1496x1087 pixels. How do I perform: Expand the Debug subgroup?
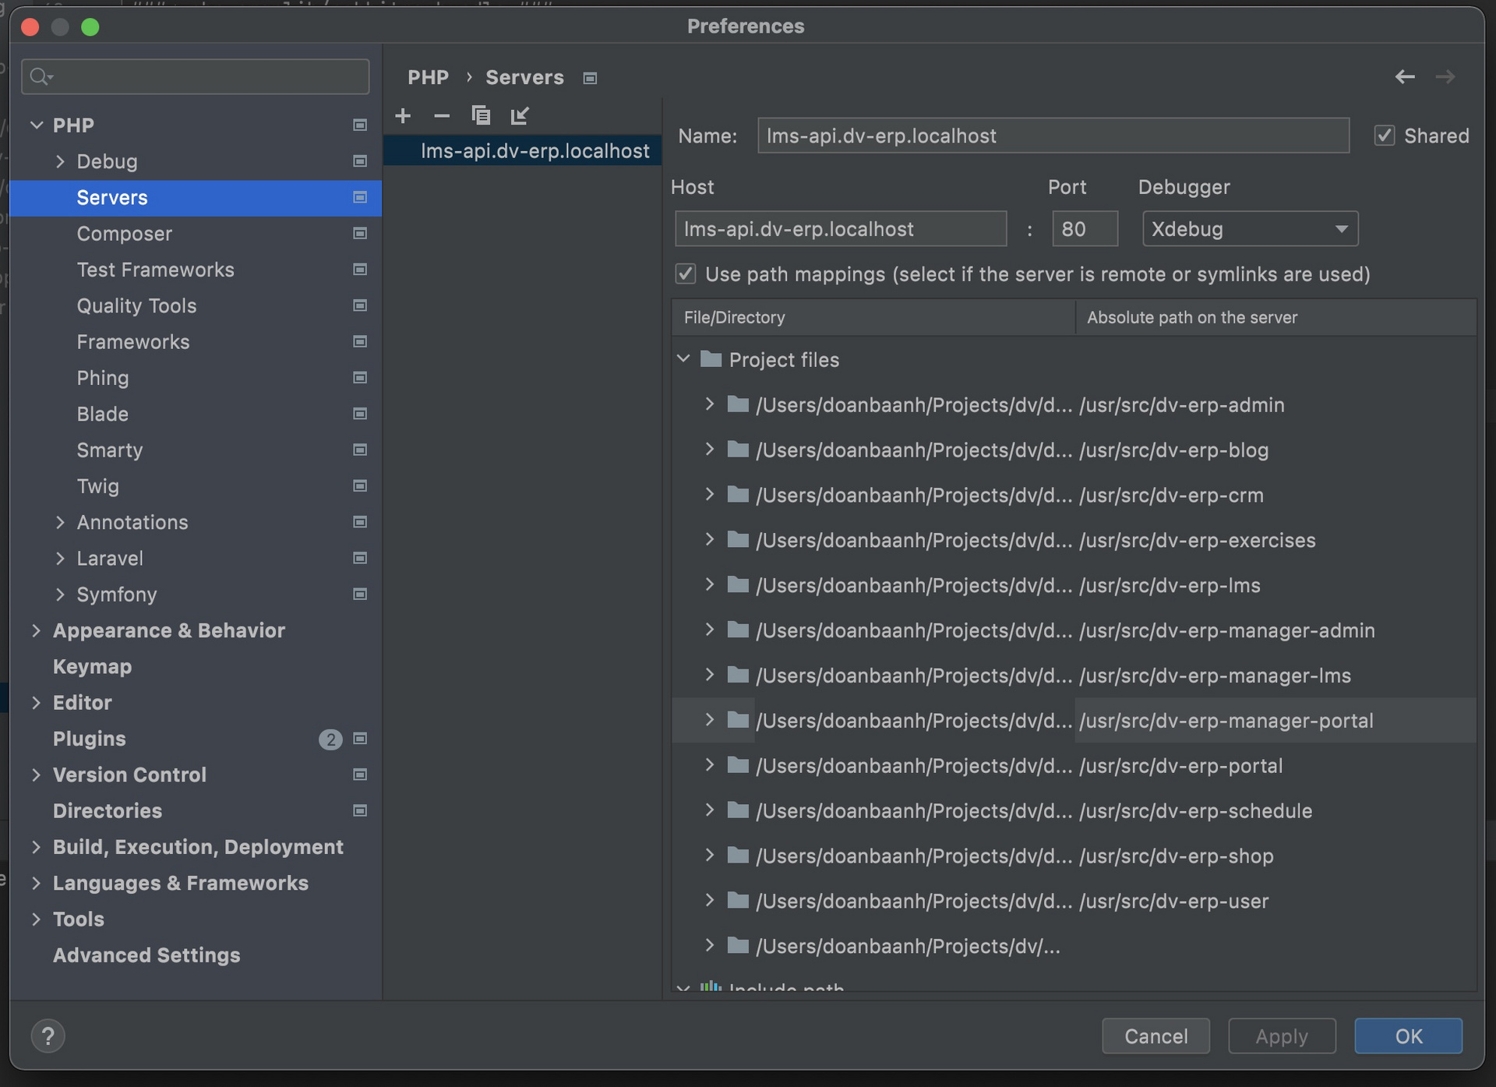[x=60, y=161]
